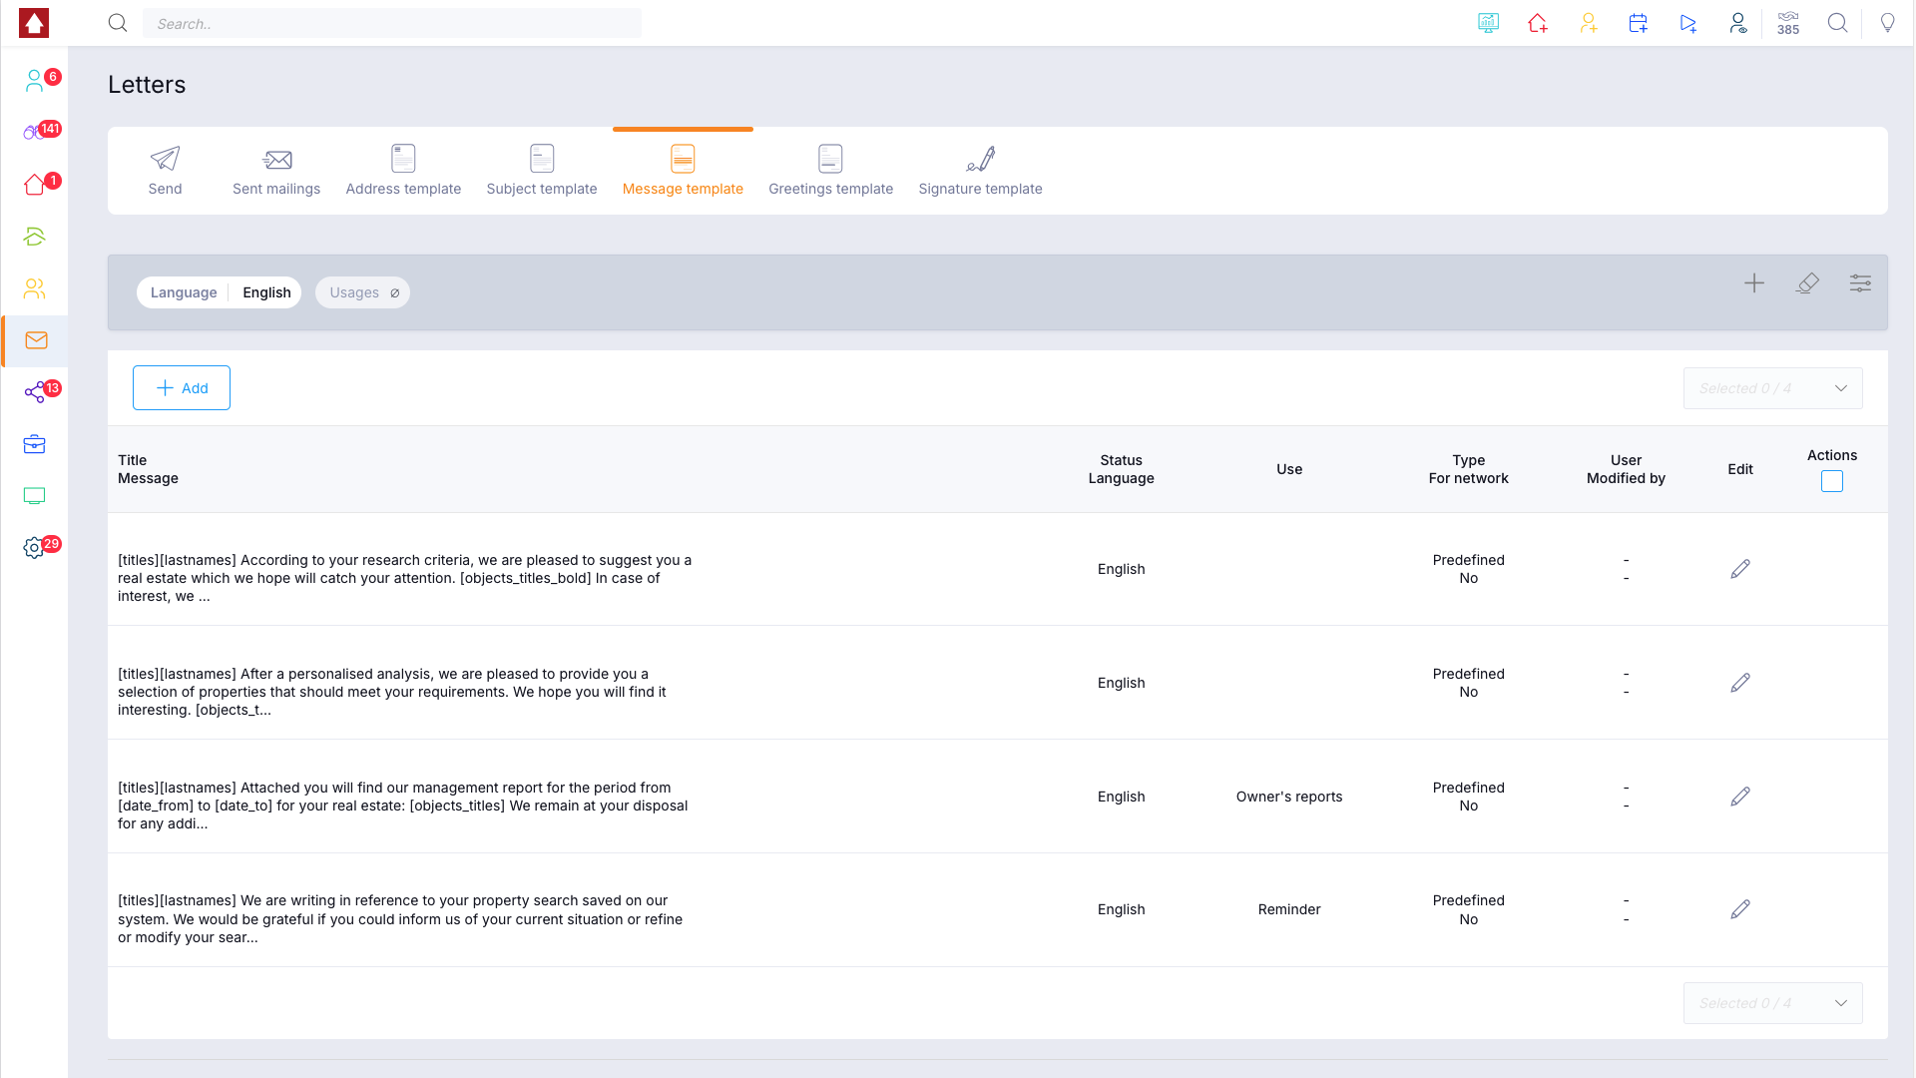
Task: Open the bottom Selected 0 / 4 dropdown
Action: tap(1772, 1003)
